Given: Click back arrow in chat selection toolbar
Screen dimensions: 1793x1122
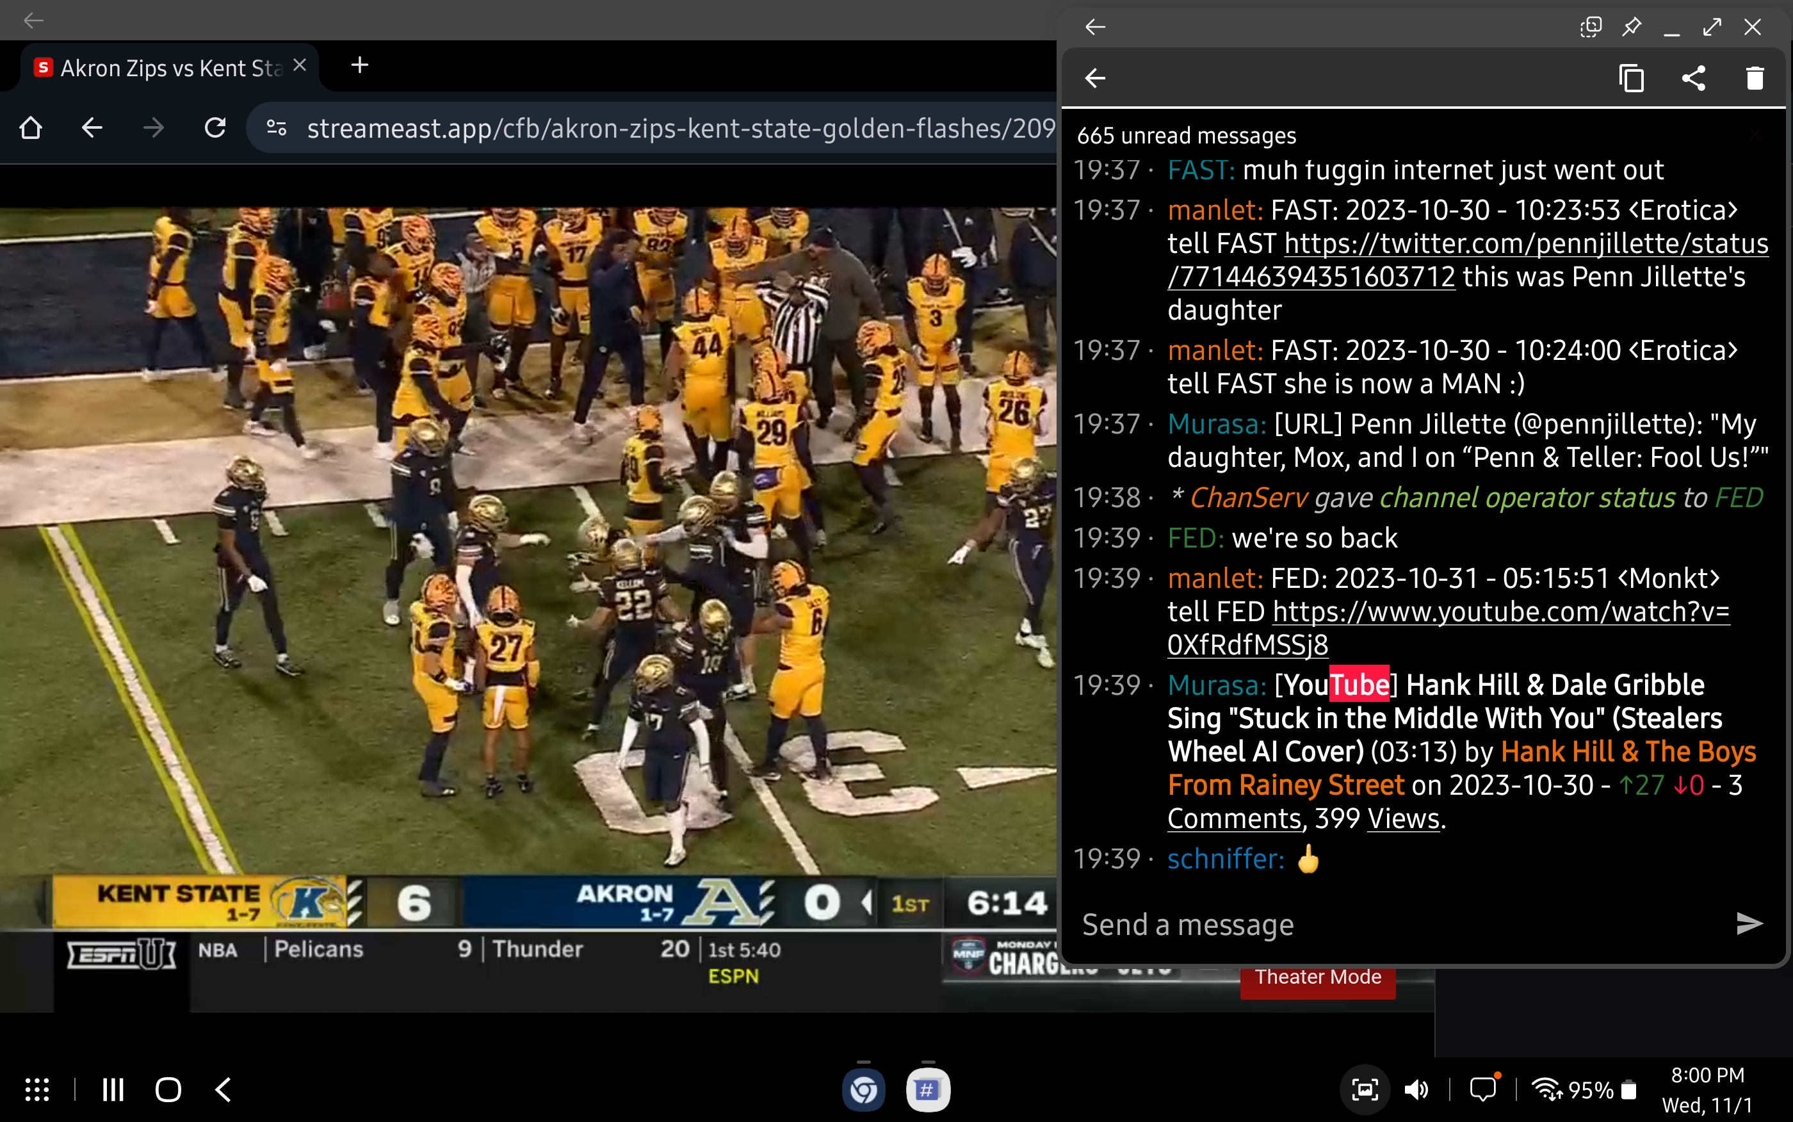Looking at the screenshot, I should pyautogui.click(x=1096, y=78).
